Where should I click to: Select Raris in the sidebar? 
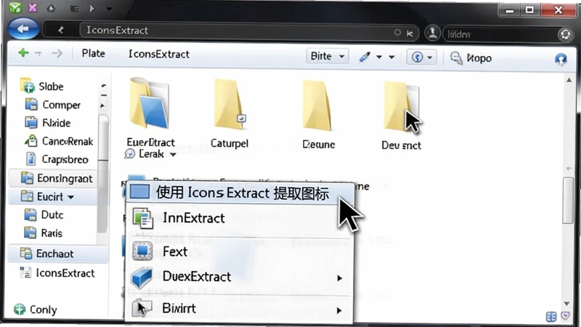tap(52, 233)
